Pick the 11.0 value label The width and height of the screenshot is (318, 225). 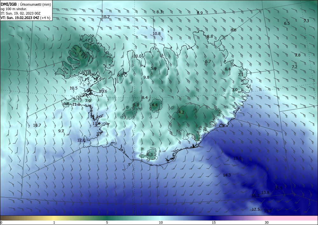coord(76,104)
